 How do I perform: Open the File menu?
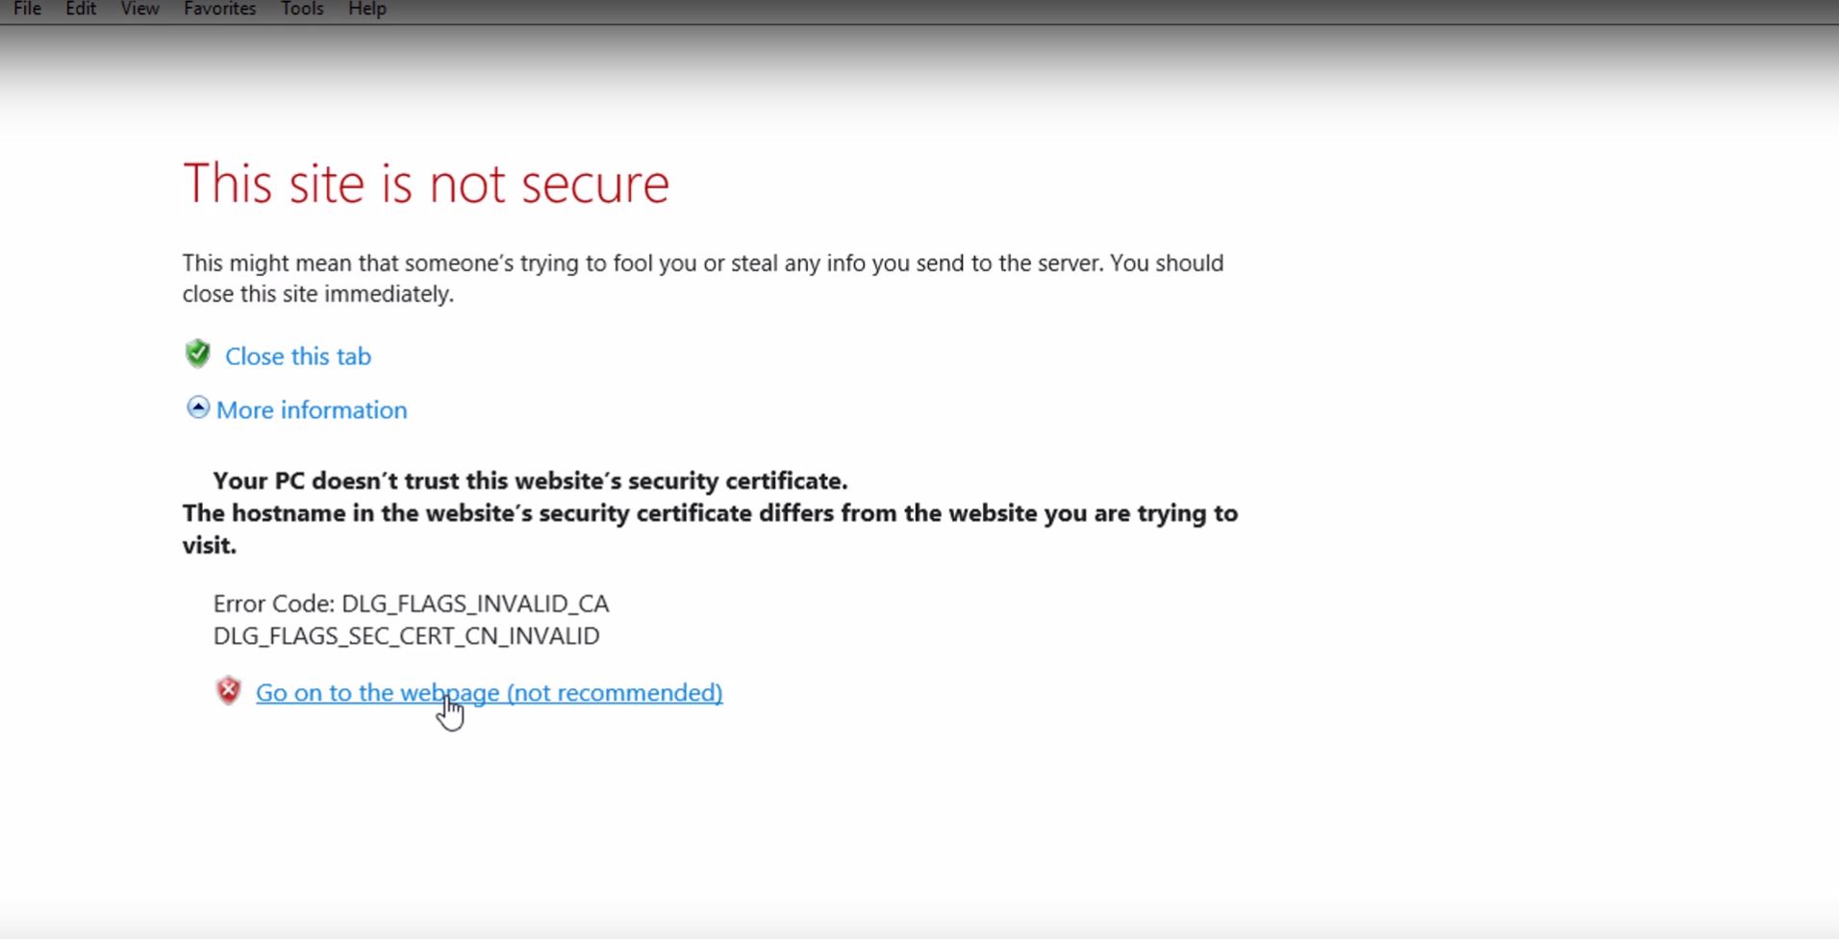tap(27, 10)
